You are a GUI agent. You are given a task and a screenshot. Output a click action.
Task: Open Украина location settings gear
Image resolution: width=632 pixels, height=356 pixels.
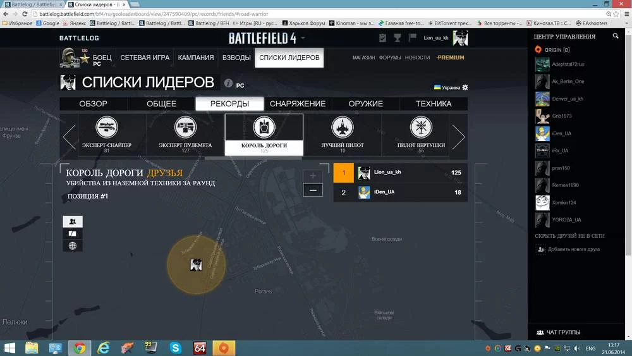coord(465,87)
